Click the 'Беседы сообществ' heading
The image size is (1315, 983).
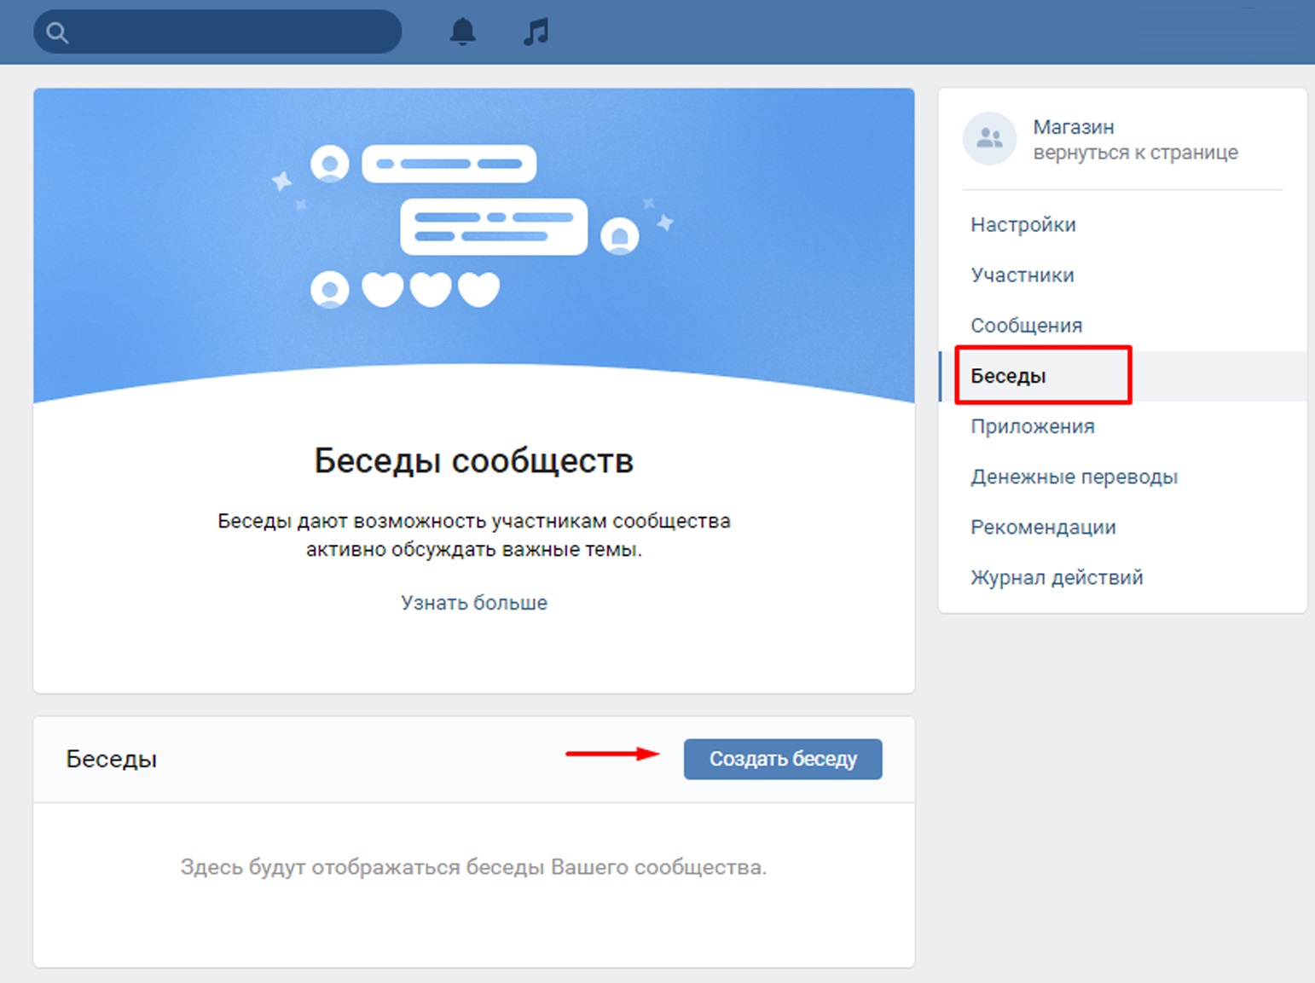[473, 460]
